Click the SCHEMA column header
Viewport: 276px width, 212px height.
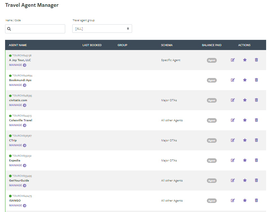(x=167, y=45)
